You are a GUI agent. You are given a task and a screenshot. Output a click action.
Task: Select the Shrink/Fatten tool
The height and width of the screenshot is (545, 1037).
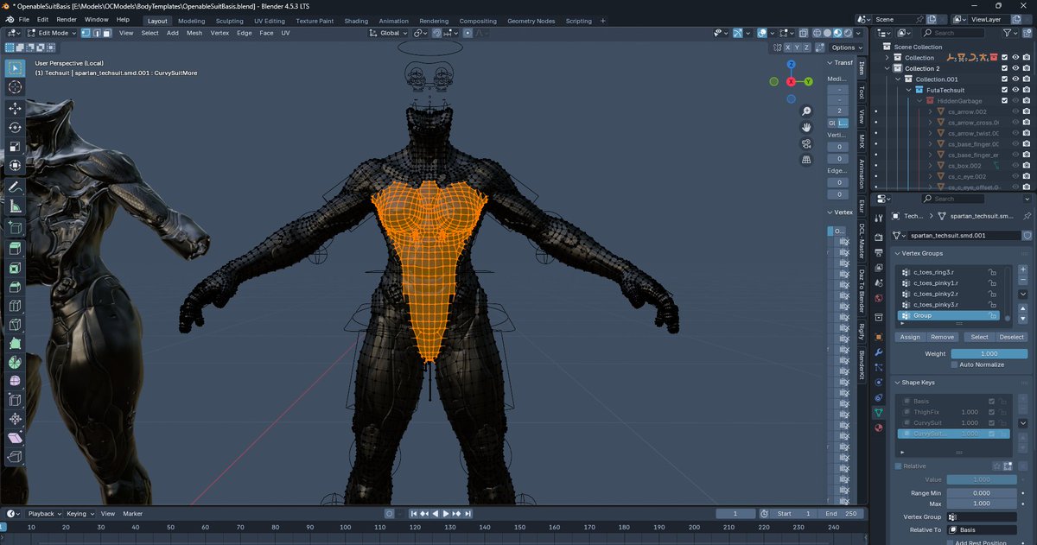point(15,420)
